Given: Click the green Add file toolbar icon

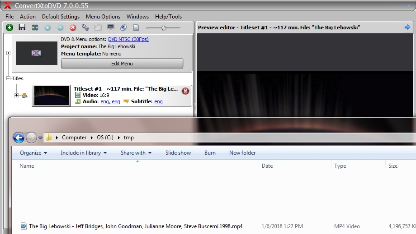Looking at the screenshot, I should [9, 27].
